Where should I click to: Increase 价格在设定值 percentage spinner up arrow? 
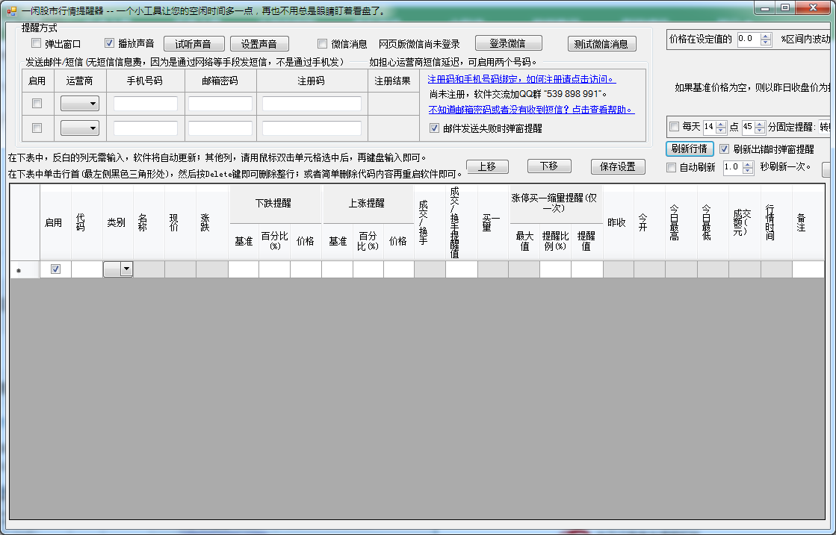point(766,37)
